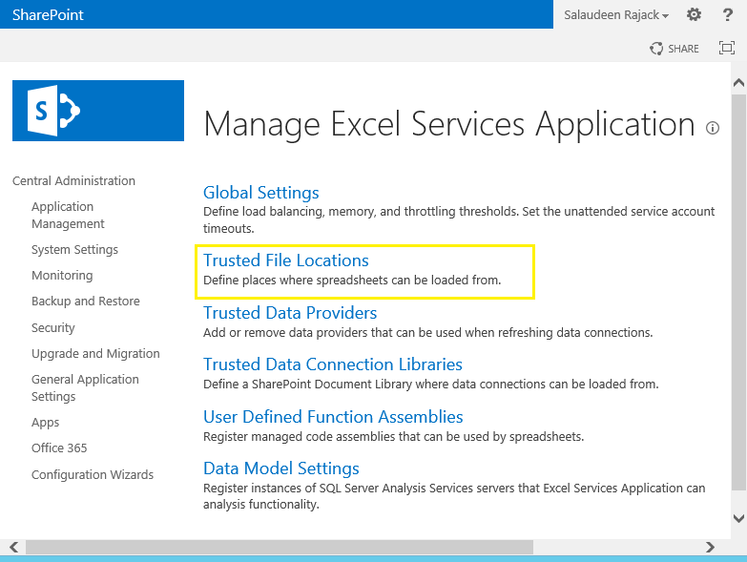Click the 'Define load balancing, memory' description
The height and width of the screenshot is (562, 747).
[x=459, y=219]
